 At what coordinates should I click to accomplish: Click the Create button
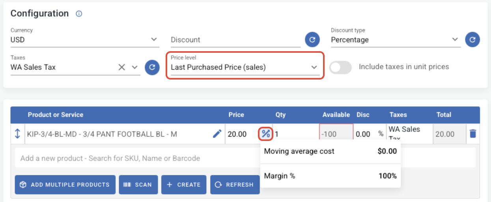coord(184,185)
